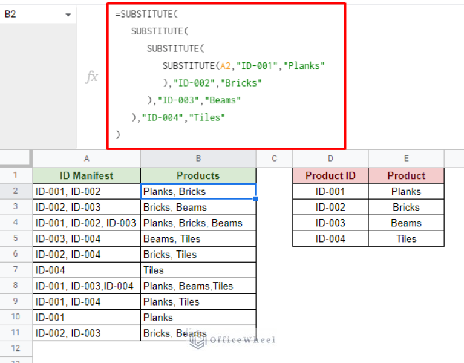
Task: Select cell 'ID-001, ID-003,ID-004'
Action: tap(87, 286)
